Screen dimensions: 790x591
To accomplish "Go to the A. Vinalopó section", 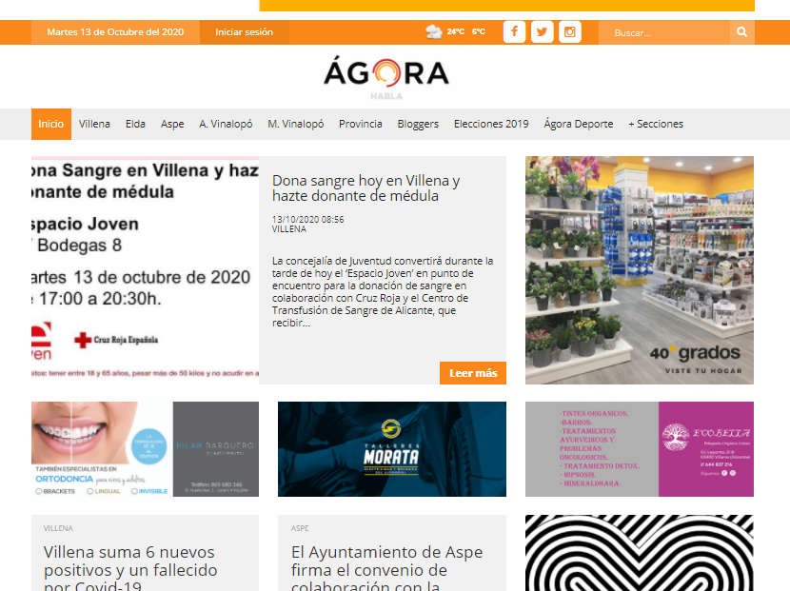I will [x=226, y=124].
